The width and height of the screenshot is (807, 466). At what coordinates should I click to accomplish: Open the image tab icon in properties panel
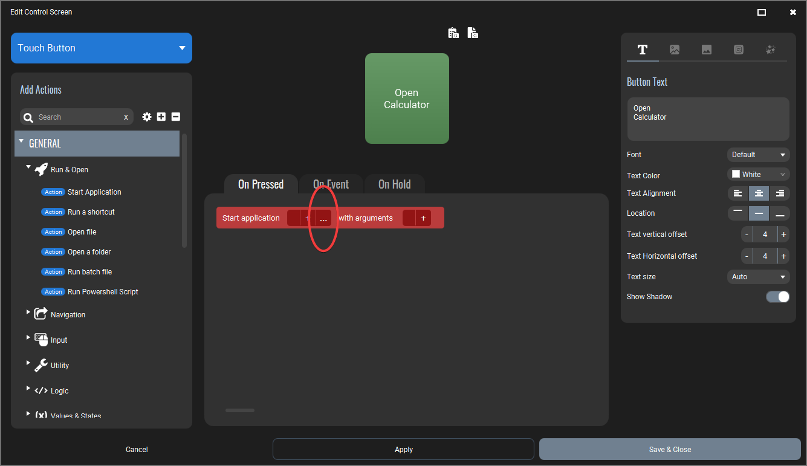pos(675,50)
